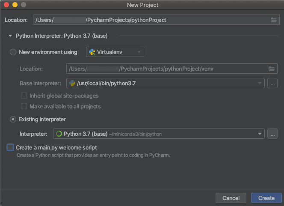Screen dimensions: 284x206
Task: Select New environment using radio button
Action: (13, 52)
